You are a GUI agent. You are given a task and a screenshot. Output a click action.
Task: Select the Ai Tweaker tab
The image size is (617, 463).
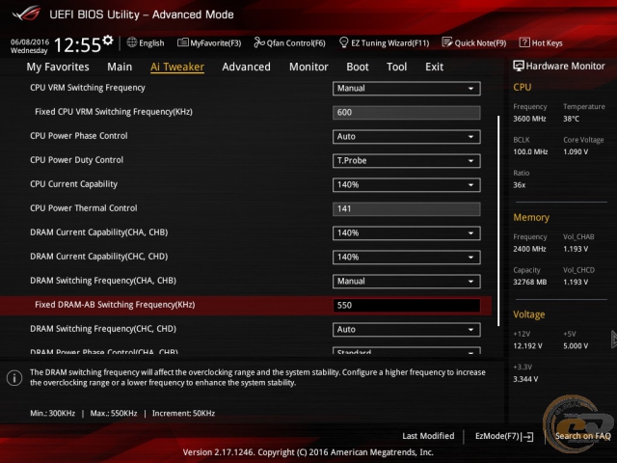click(177, 67)
